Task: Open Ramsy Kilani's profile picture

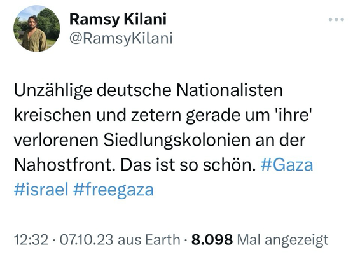Action: click(x=37, y=29)
